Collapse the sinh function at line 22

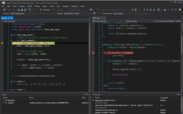(x=11, y=82)
